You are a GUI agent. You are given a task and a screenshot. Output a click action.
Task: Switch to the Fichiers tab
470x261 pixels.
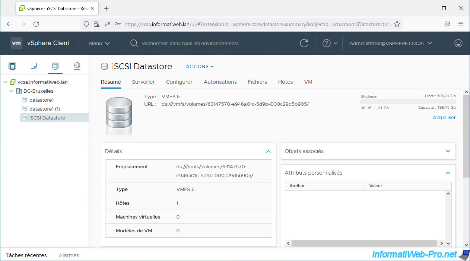click(x=257, y=82)
